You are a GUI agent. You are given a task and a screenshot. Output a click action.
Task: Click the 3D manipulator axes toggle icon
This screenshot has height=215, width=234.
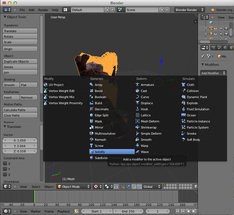(123, 187)
